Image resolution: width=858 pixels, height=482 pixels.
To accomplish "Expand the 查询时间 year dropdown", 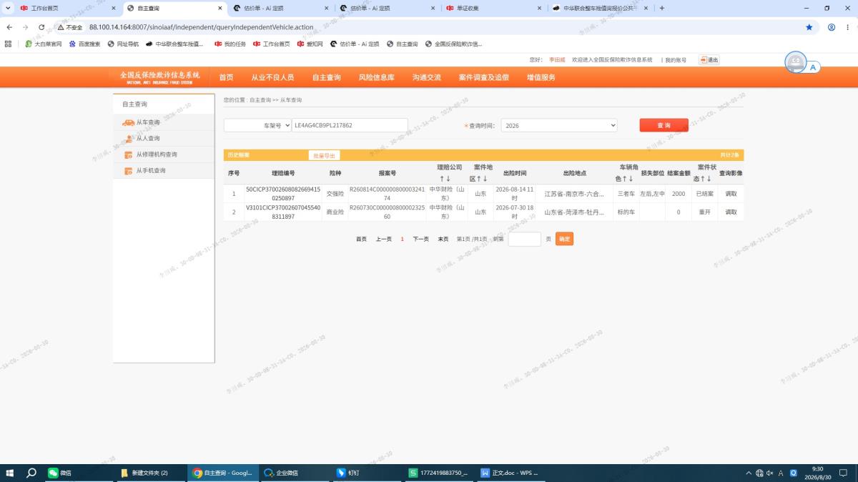I will [x=559, y=125].
